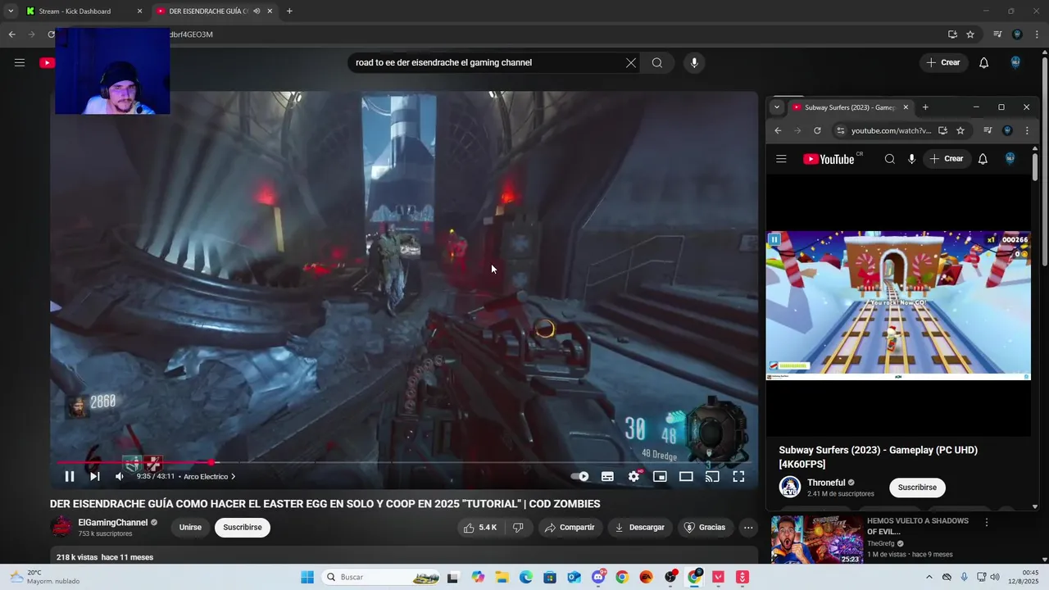Like the video with 5.4 K likes
This screenshot has height=590, width=1049.
point(480,528)
